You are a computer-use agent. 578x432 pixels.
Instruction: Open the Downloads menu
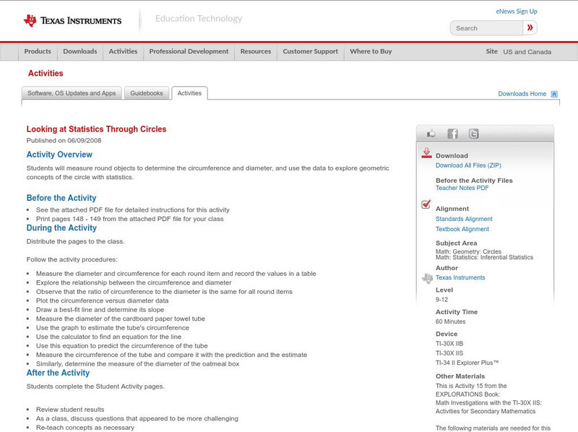point(80,51)
